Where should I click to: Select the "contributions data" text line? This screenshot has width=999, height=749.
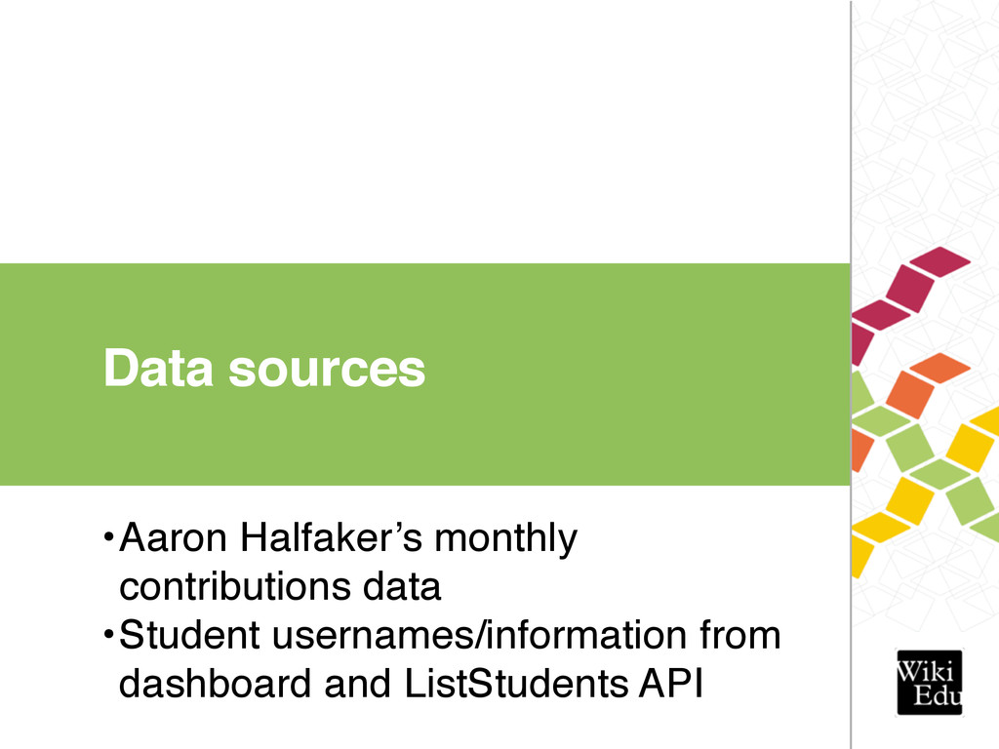tap(280, 586)
